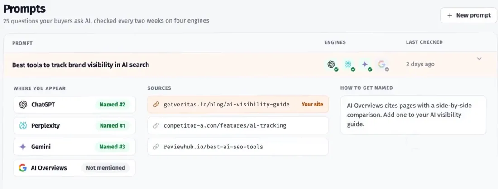Click the 'Your site' label

click(x=312, y=104)
